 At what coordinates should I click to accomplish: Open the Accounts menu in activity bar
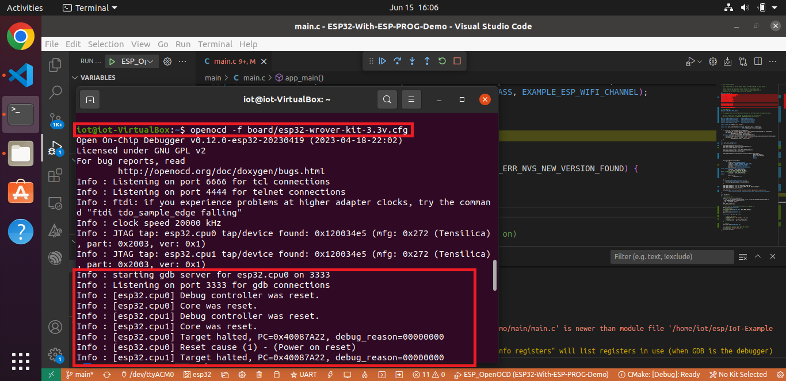coord(55,328)
